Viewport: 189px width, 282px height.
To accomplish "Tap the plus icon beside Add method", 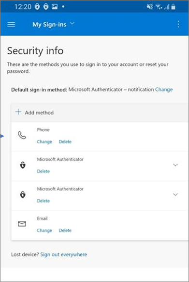I will (18, 112).
